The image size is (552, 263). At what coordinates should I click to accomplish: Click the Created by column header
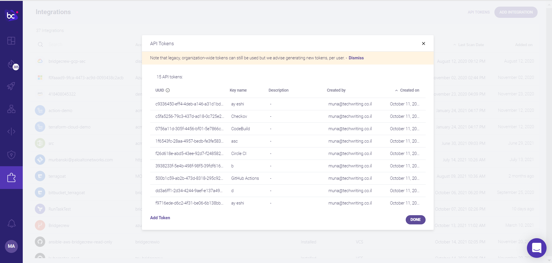coord(336,90)
